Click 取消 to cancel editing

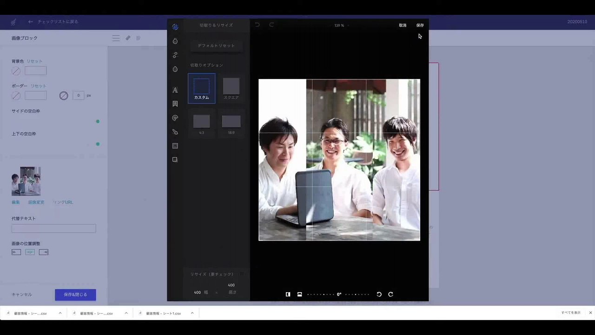(x=403, y=25)
